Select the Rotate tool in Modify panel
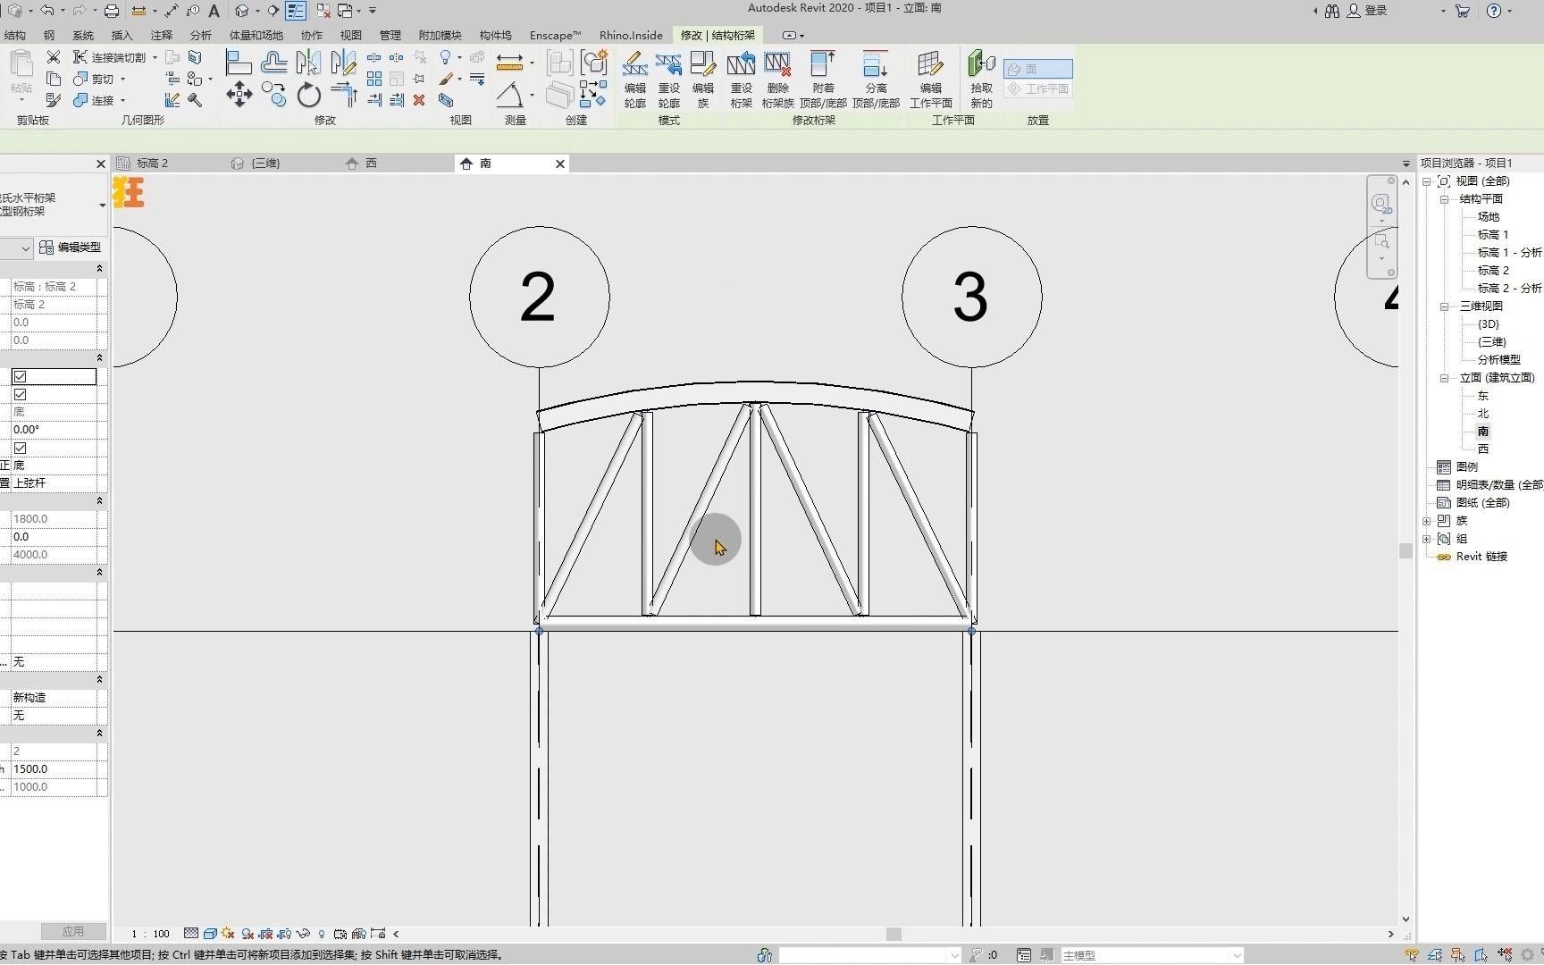This screenshot has height=965, width=1544. 308,95
